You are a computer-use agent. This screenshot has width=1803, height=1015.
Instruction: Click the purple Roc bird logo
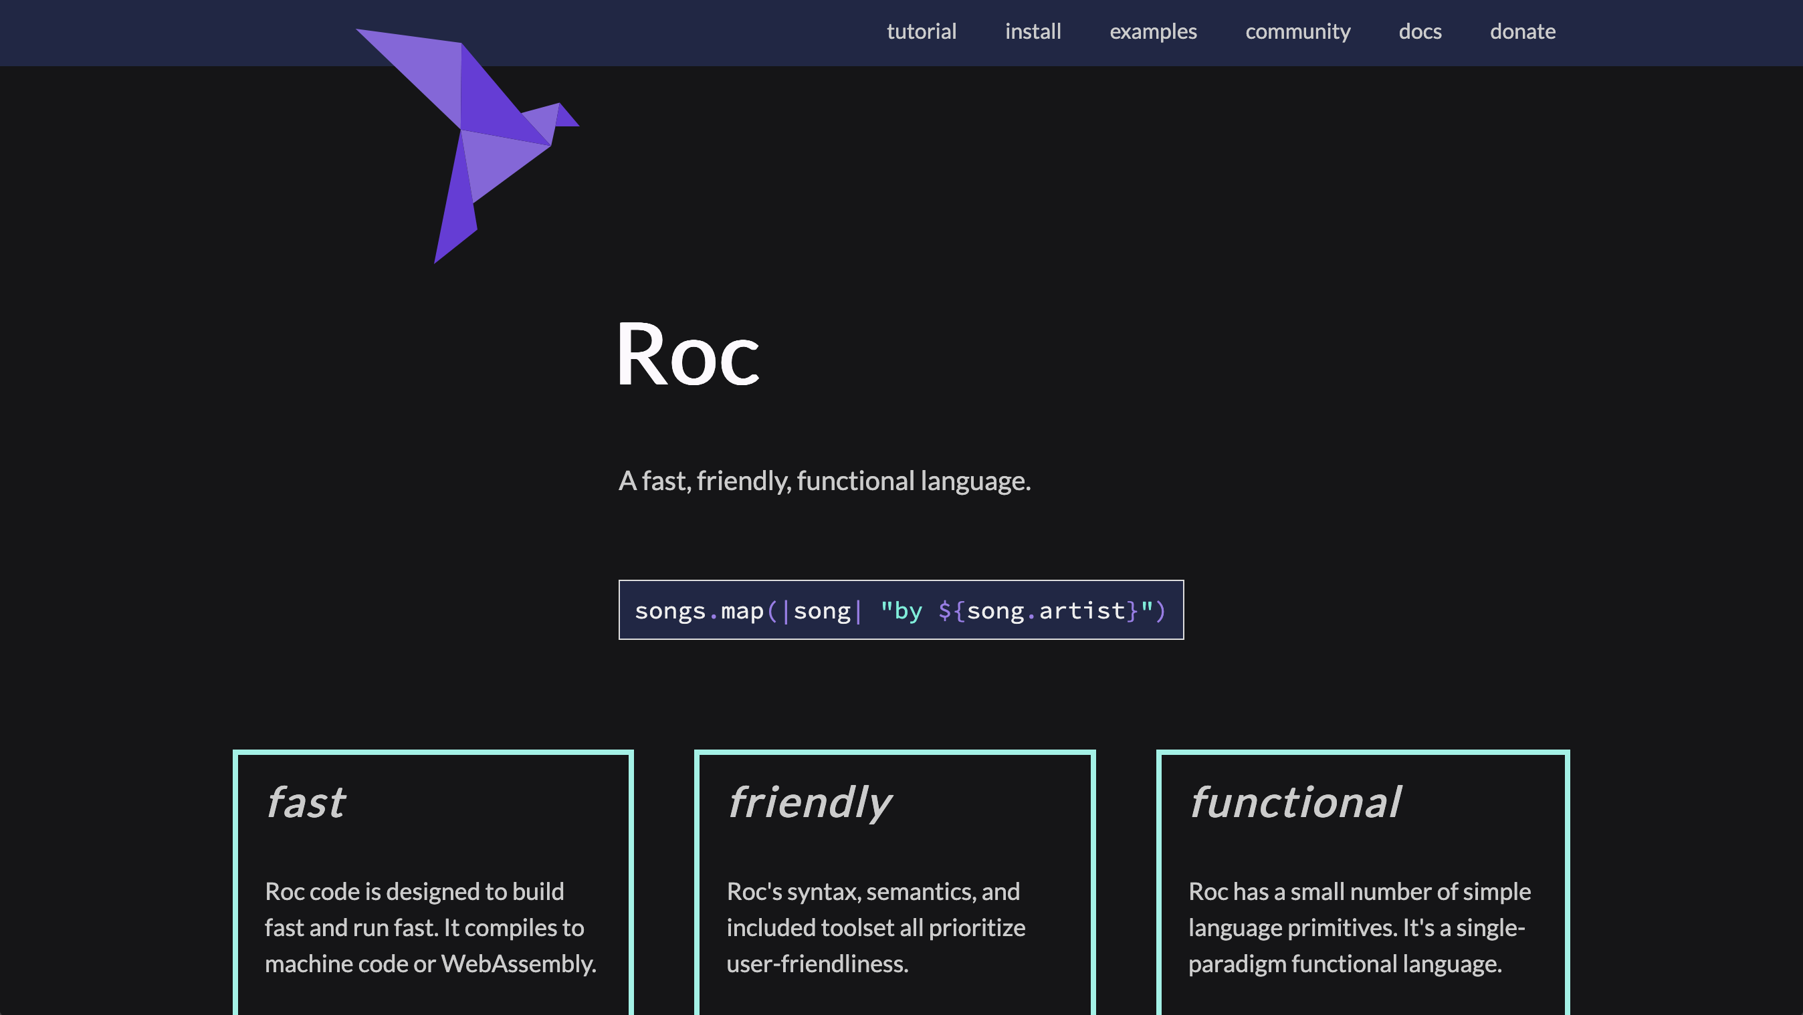click(467, 146)
